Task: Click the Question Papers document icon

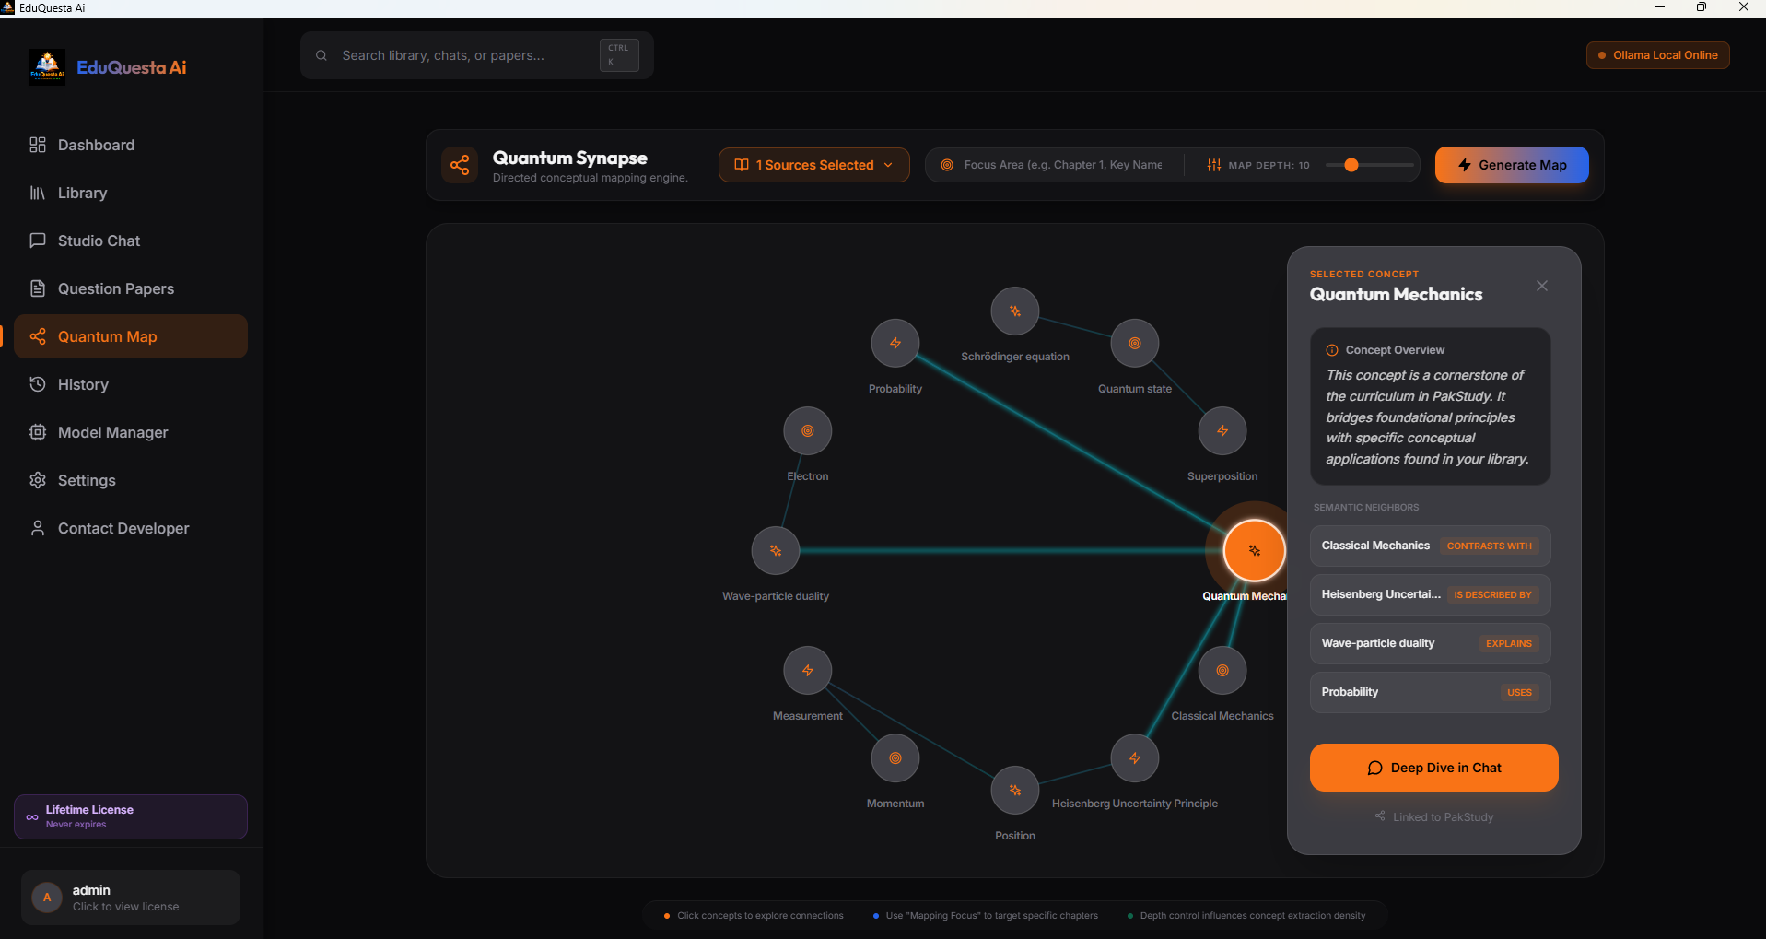Action: (x=37, y=288)
